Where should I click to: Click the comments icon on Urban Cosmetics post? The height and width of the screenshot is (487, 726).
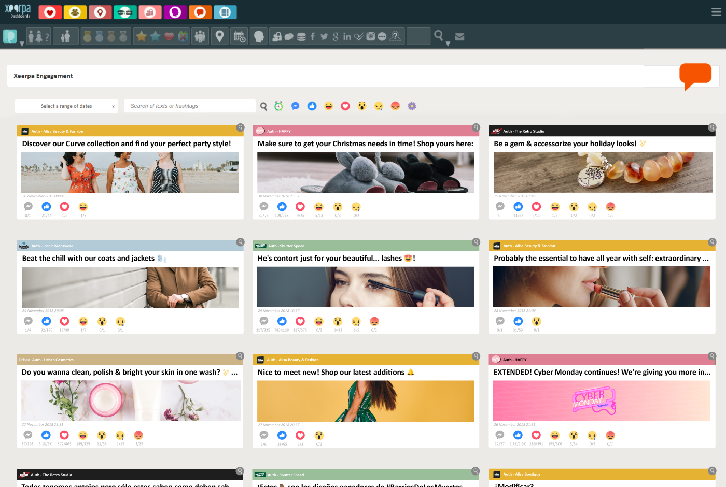click(28, 435)
